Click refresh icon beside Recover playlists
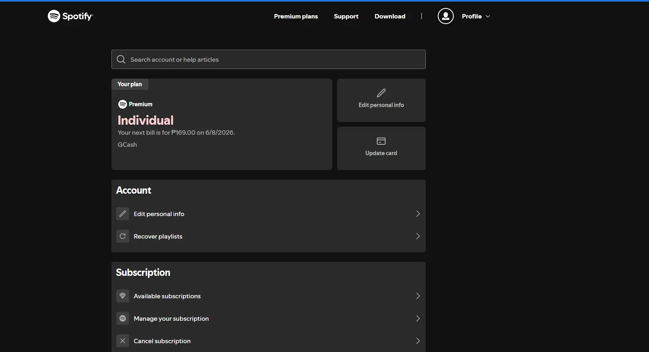The width and height of the screenshot is (649, 352). click(123, 236)
